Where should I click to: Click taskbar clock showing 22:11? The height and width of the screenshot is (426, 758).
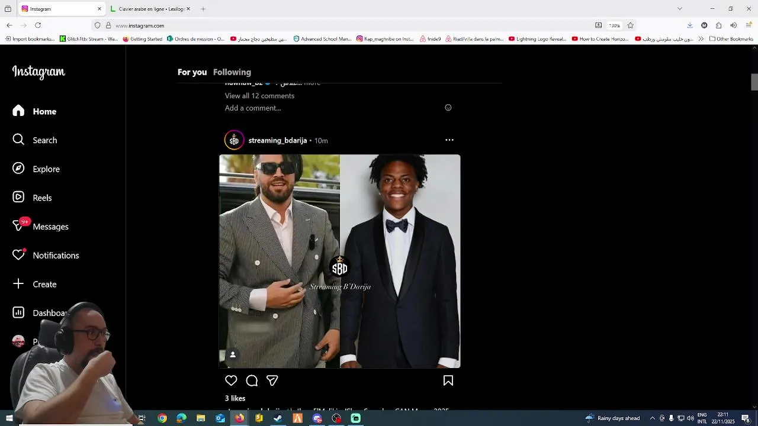coord(723,418)
